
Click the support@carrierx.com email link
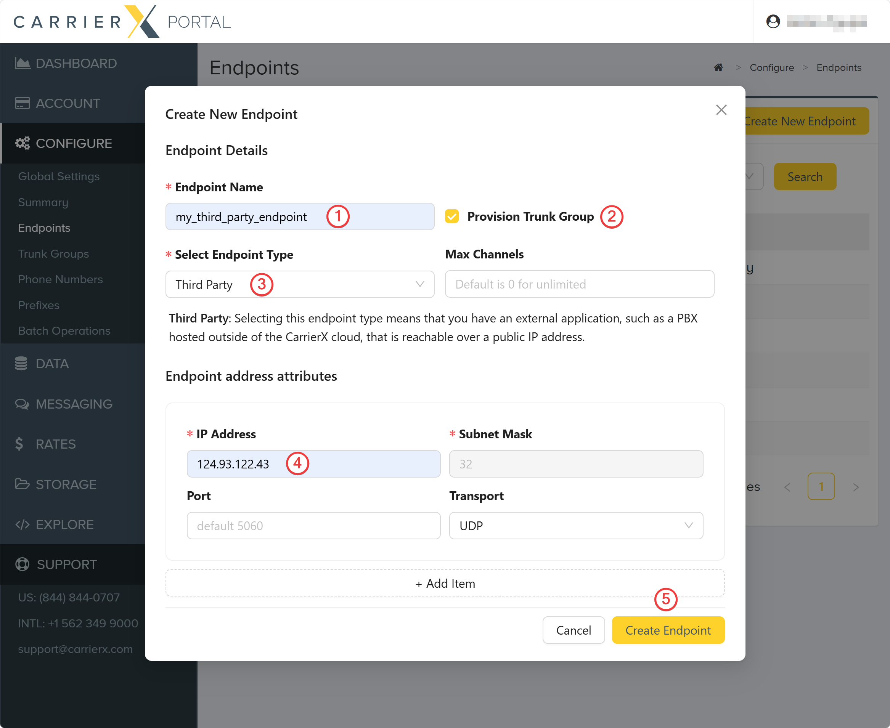click(76, 649)
